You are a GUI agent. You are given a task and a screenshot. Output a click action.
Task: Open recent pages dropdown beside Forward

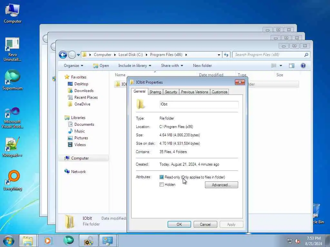(x=78, y=55)
